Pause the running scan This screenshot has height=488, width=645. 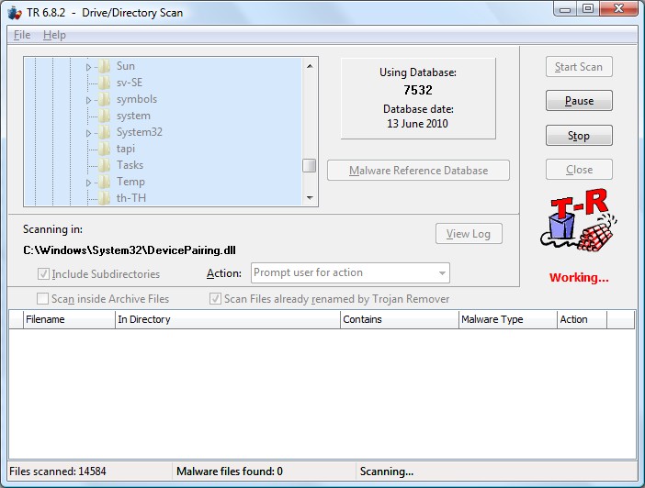[x=579, y=101]
